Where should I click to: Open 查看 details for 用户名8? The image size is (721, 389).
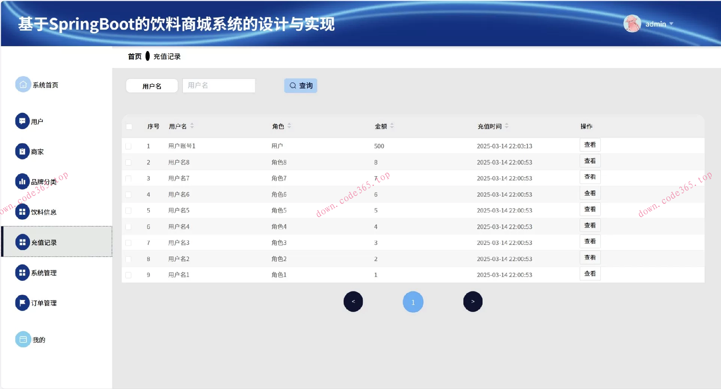pyautogui.click(x=590, y=161)
